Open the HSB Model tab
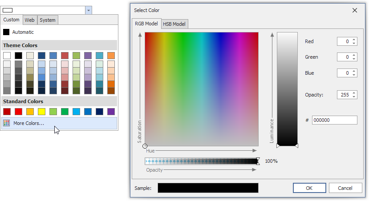The width and height of the screenshot is (369, 201). click(x=174, y=24)
